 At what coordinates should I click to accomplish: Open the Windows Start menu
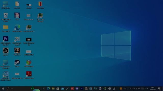3,88
